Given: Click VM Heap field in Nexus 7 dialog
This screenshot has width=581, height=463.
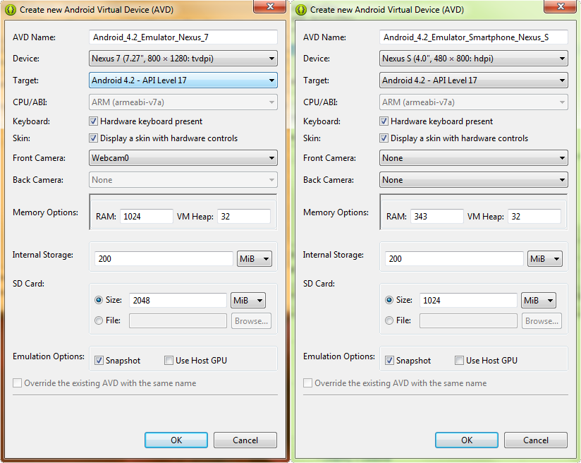Looking at the screenshot, I should tap(244, 216).
